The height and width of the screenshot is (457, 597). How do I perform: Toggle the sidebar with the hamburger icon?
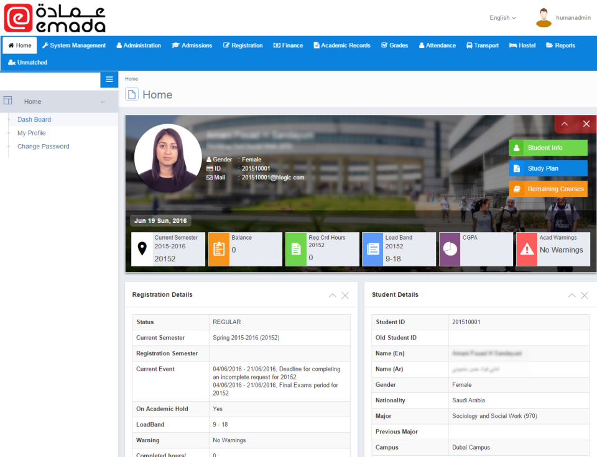tap(109, 79)
